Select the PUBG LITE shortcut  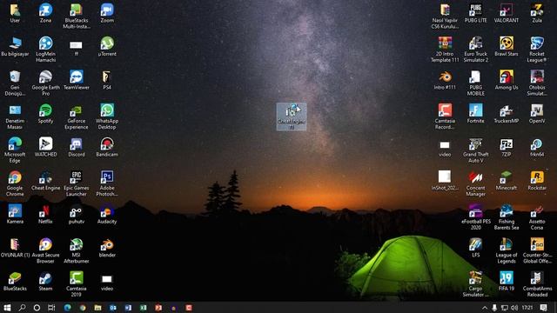click(476, 13)
